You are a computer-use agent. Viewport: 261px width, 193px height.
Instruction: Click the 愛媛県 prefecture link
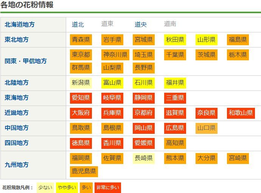(x=143, y=143)
